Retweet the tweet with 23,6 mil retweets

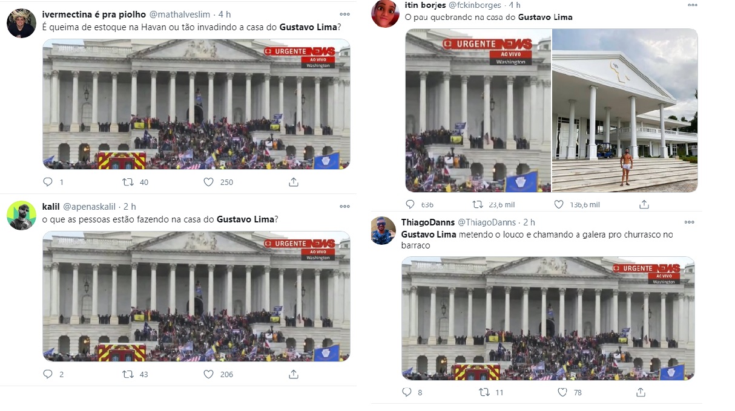pyautogui.click(x=478, y=204)
